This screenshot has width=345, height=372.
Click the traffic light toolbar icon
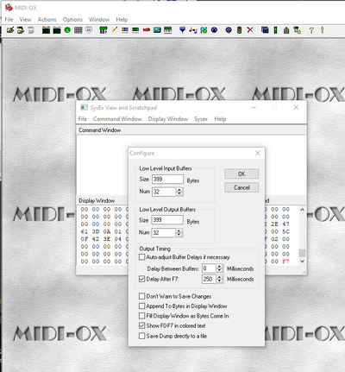239,30
